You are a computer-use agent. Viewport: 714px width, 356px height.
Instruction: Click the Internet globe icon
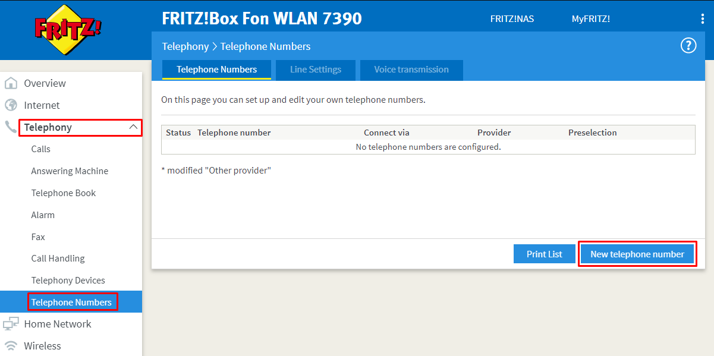coord(11,105)
